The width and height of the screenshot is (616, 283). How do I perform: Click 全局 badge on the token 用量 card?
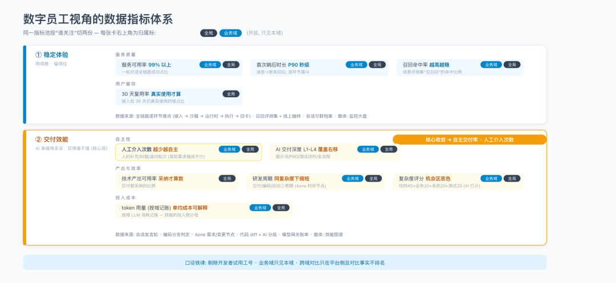click(x=281, y=208)
